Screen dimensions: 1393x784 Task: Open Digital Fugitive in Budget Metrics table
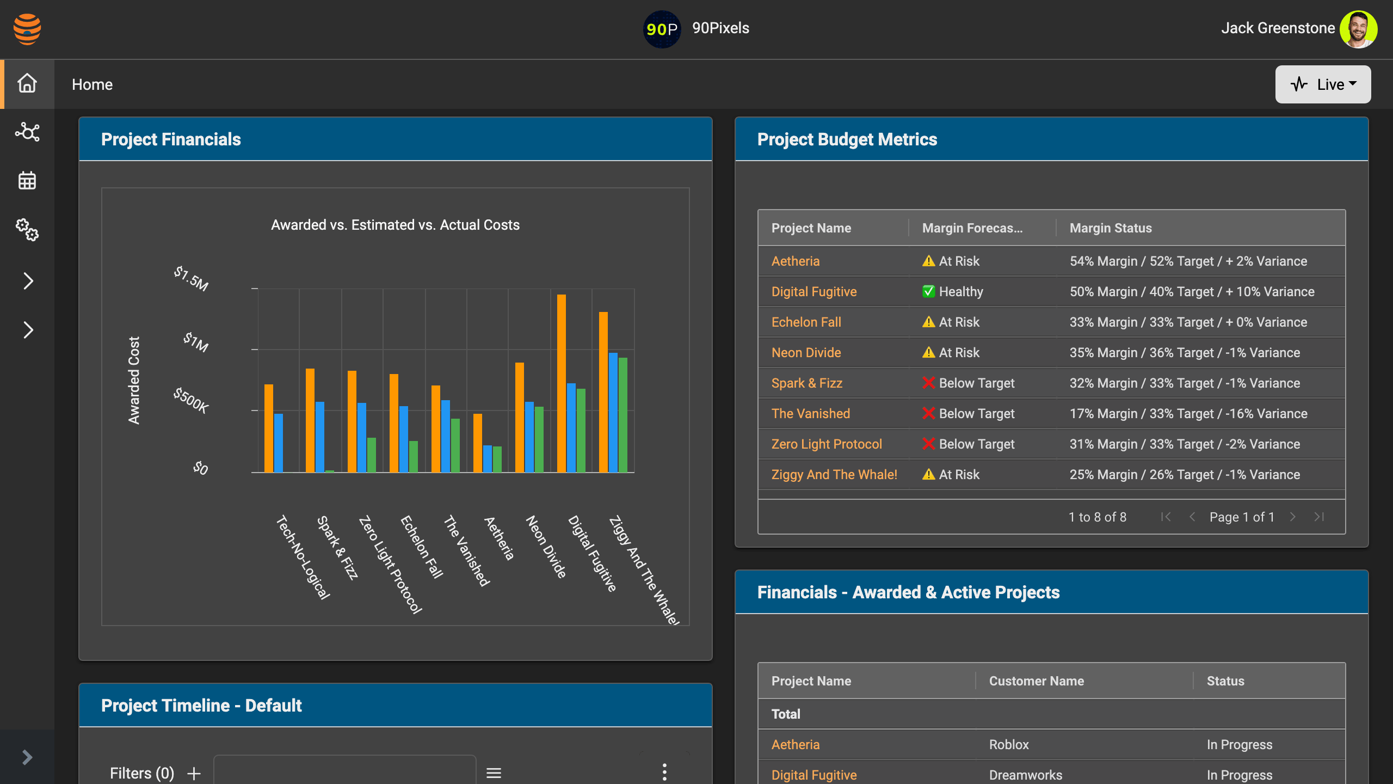814,291
